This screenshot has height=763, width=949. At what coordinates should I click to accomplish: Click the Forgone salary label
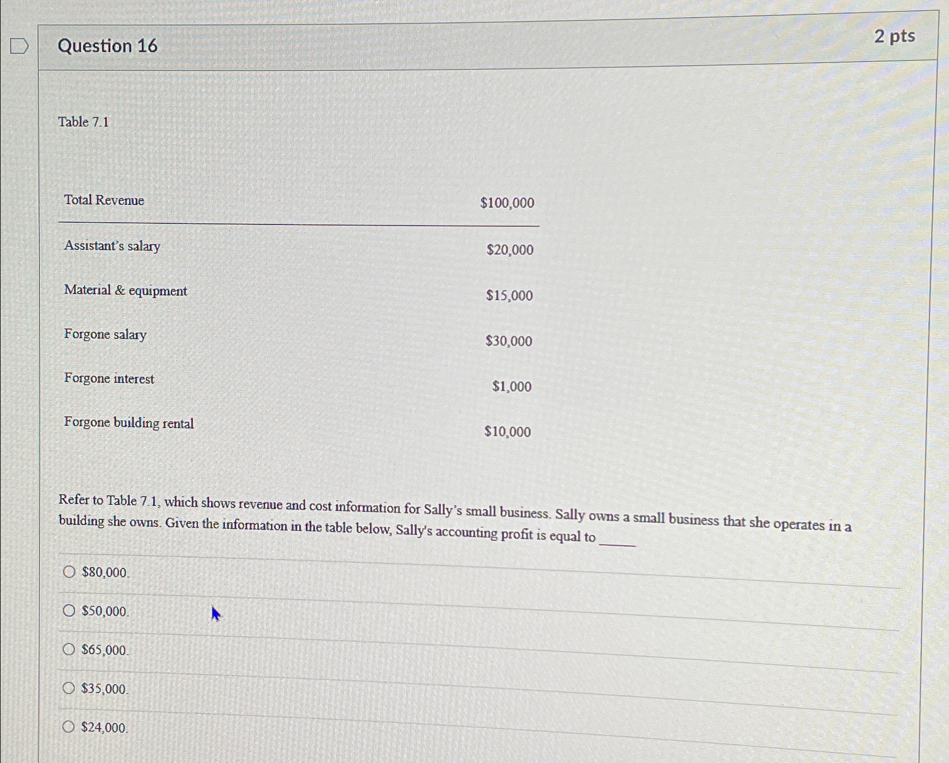[x=105, y=334]
